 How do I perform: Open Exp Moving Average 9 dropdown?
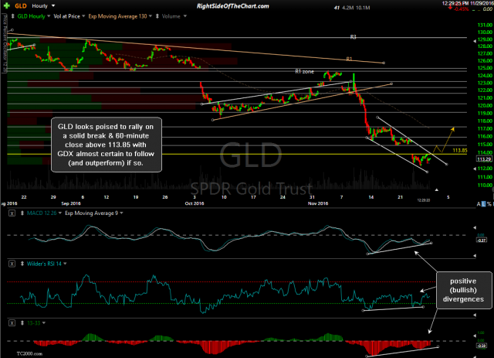pos(121,213)
